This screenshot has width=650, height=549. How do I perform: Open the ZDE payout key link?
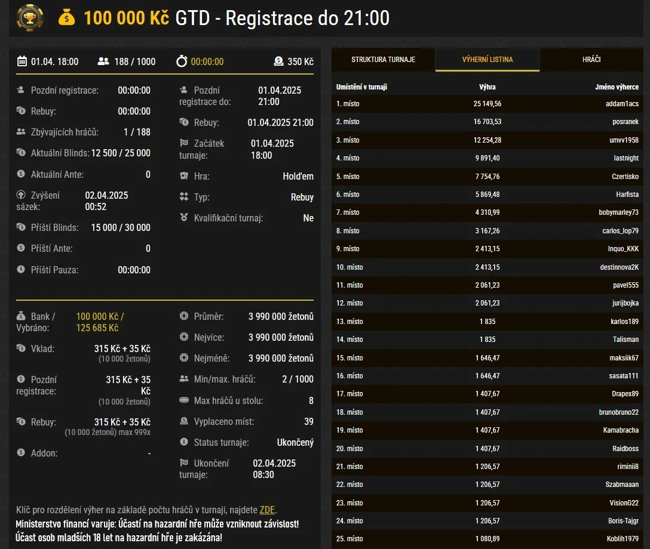pyautogui.click(x=268, y=510)
